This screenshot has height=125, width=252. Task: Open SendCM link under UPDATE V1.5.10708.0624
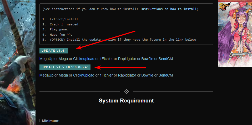166,75
